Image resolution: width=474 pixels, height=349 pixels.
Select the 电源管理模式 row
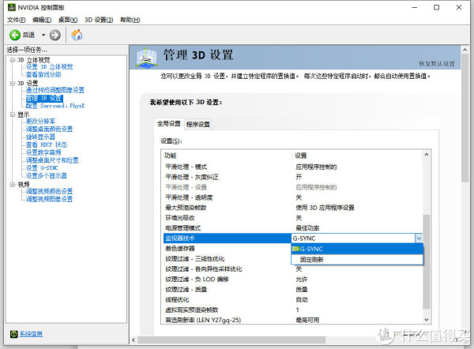pos(292,228)
